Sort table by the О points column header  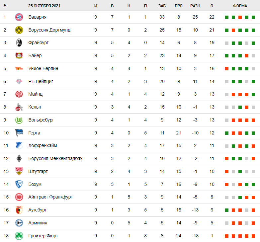pos(212,6)
